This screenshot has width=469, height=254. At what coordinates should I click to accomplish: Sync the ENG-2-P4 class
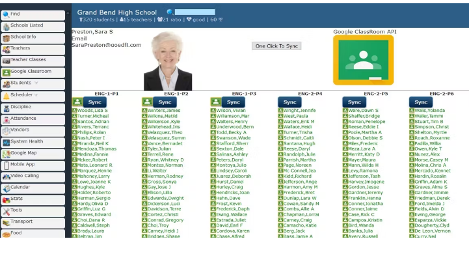pos(289,102)
